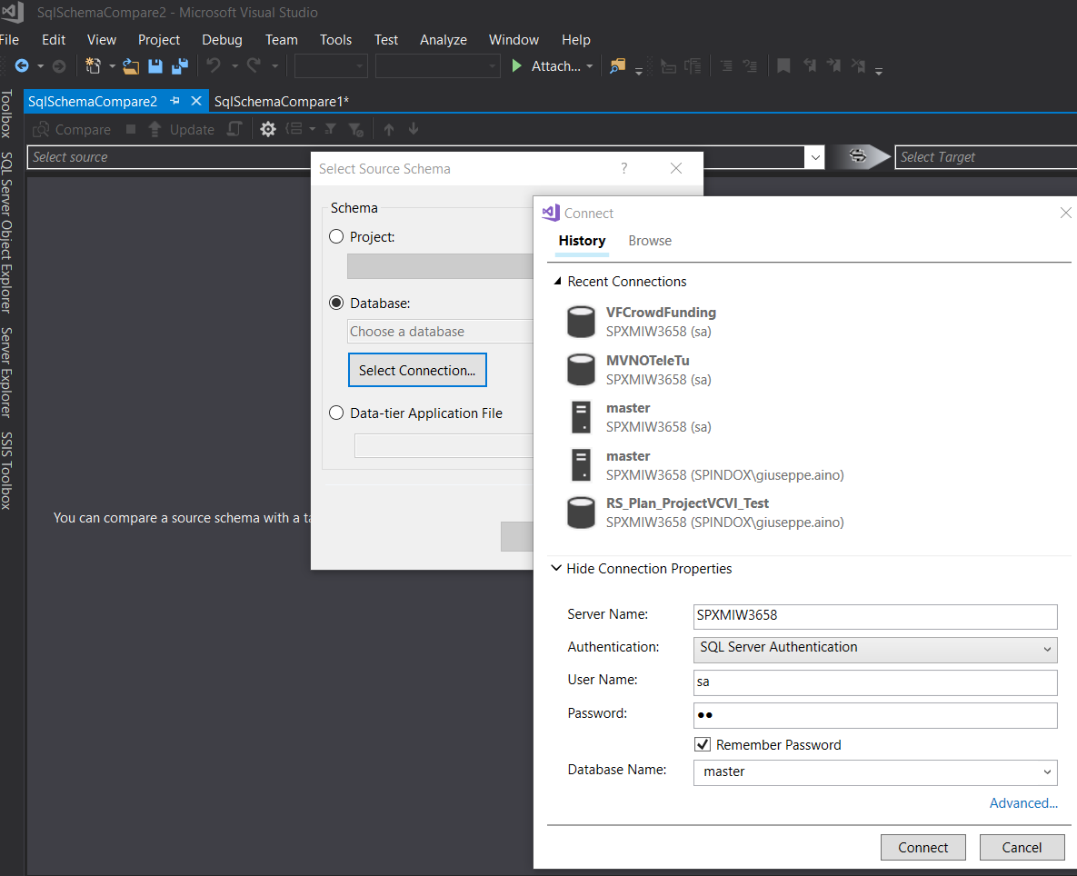Open the SqlSchemaCompare1 document tab

282,102
